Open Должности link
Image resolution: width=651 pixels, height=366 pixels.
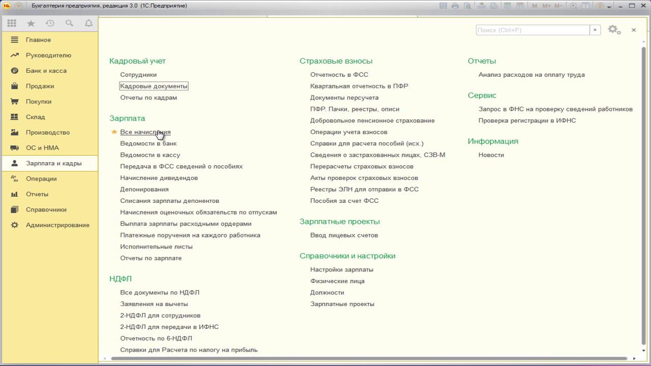coord(327,292)
